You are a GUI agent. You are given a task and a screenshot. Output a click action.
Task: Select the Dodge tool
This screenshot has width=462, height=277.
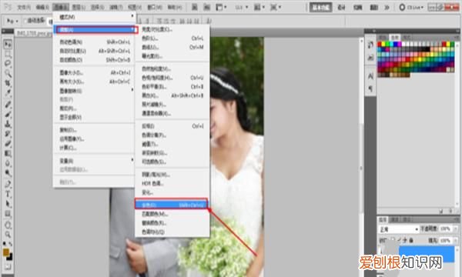pos(8,173)
